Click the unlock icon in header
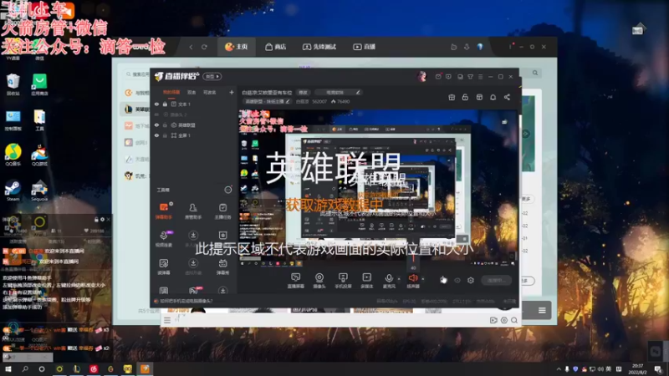Viewport: 669px width, 376px height. coord(465,97)
